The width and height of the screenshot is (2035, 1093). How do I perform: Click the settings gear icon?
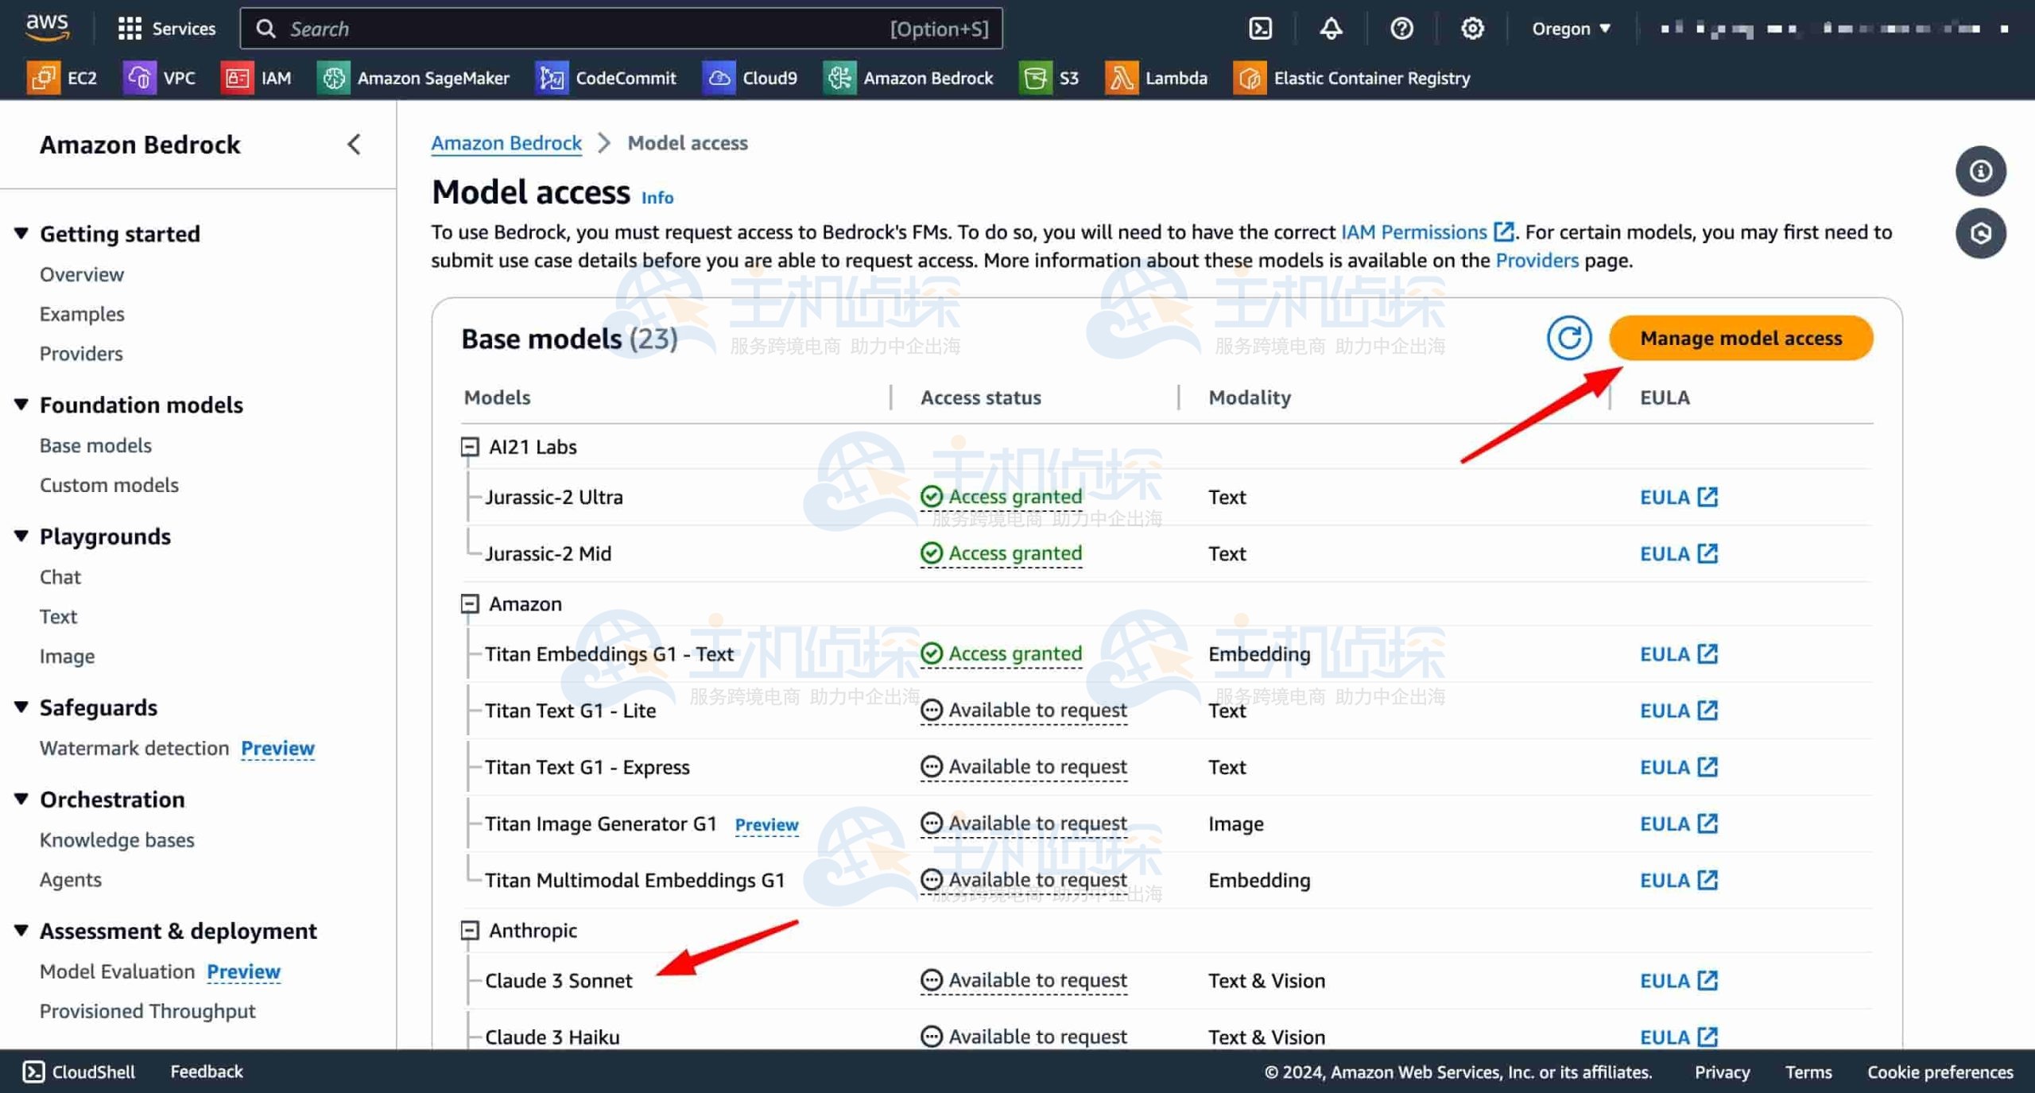click(1472, 29)
